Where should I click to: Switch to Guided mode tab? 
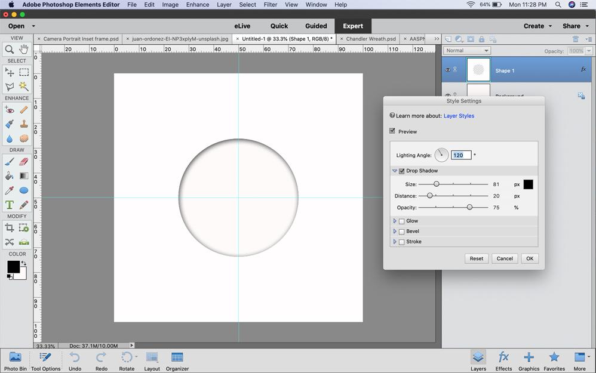[x=316, y=26]
